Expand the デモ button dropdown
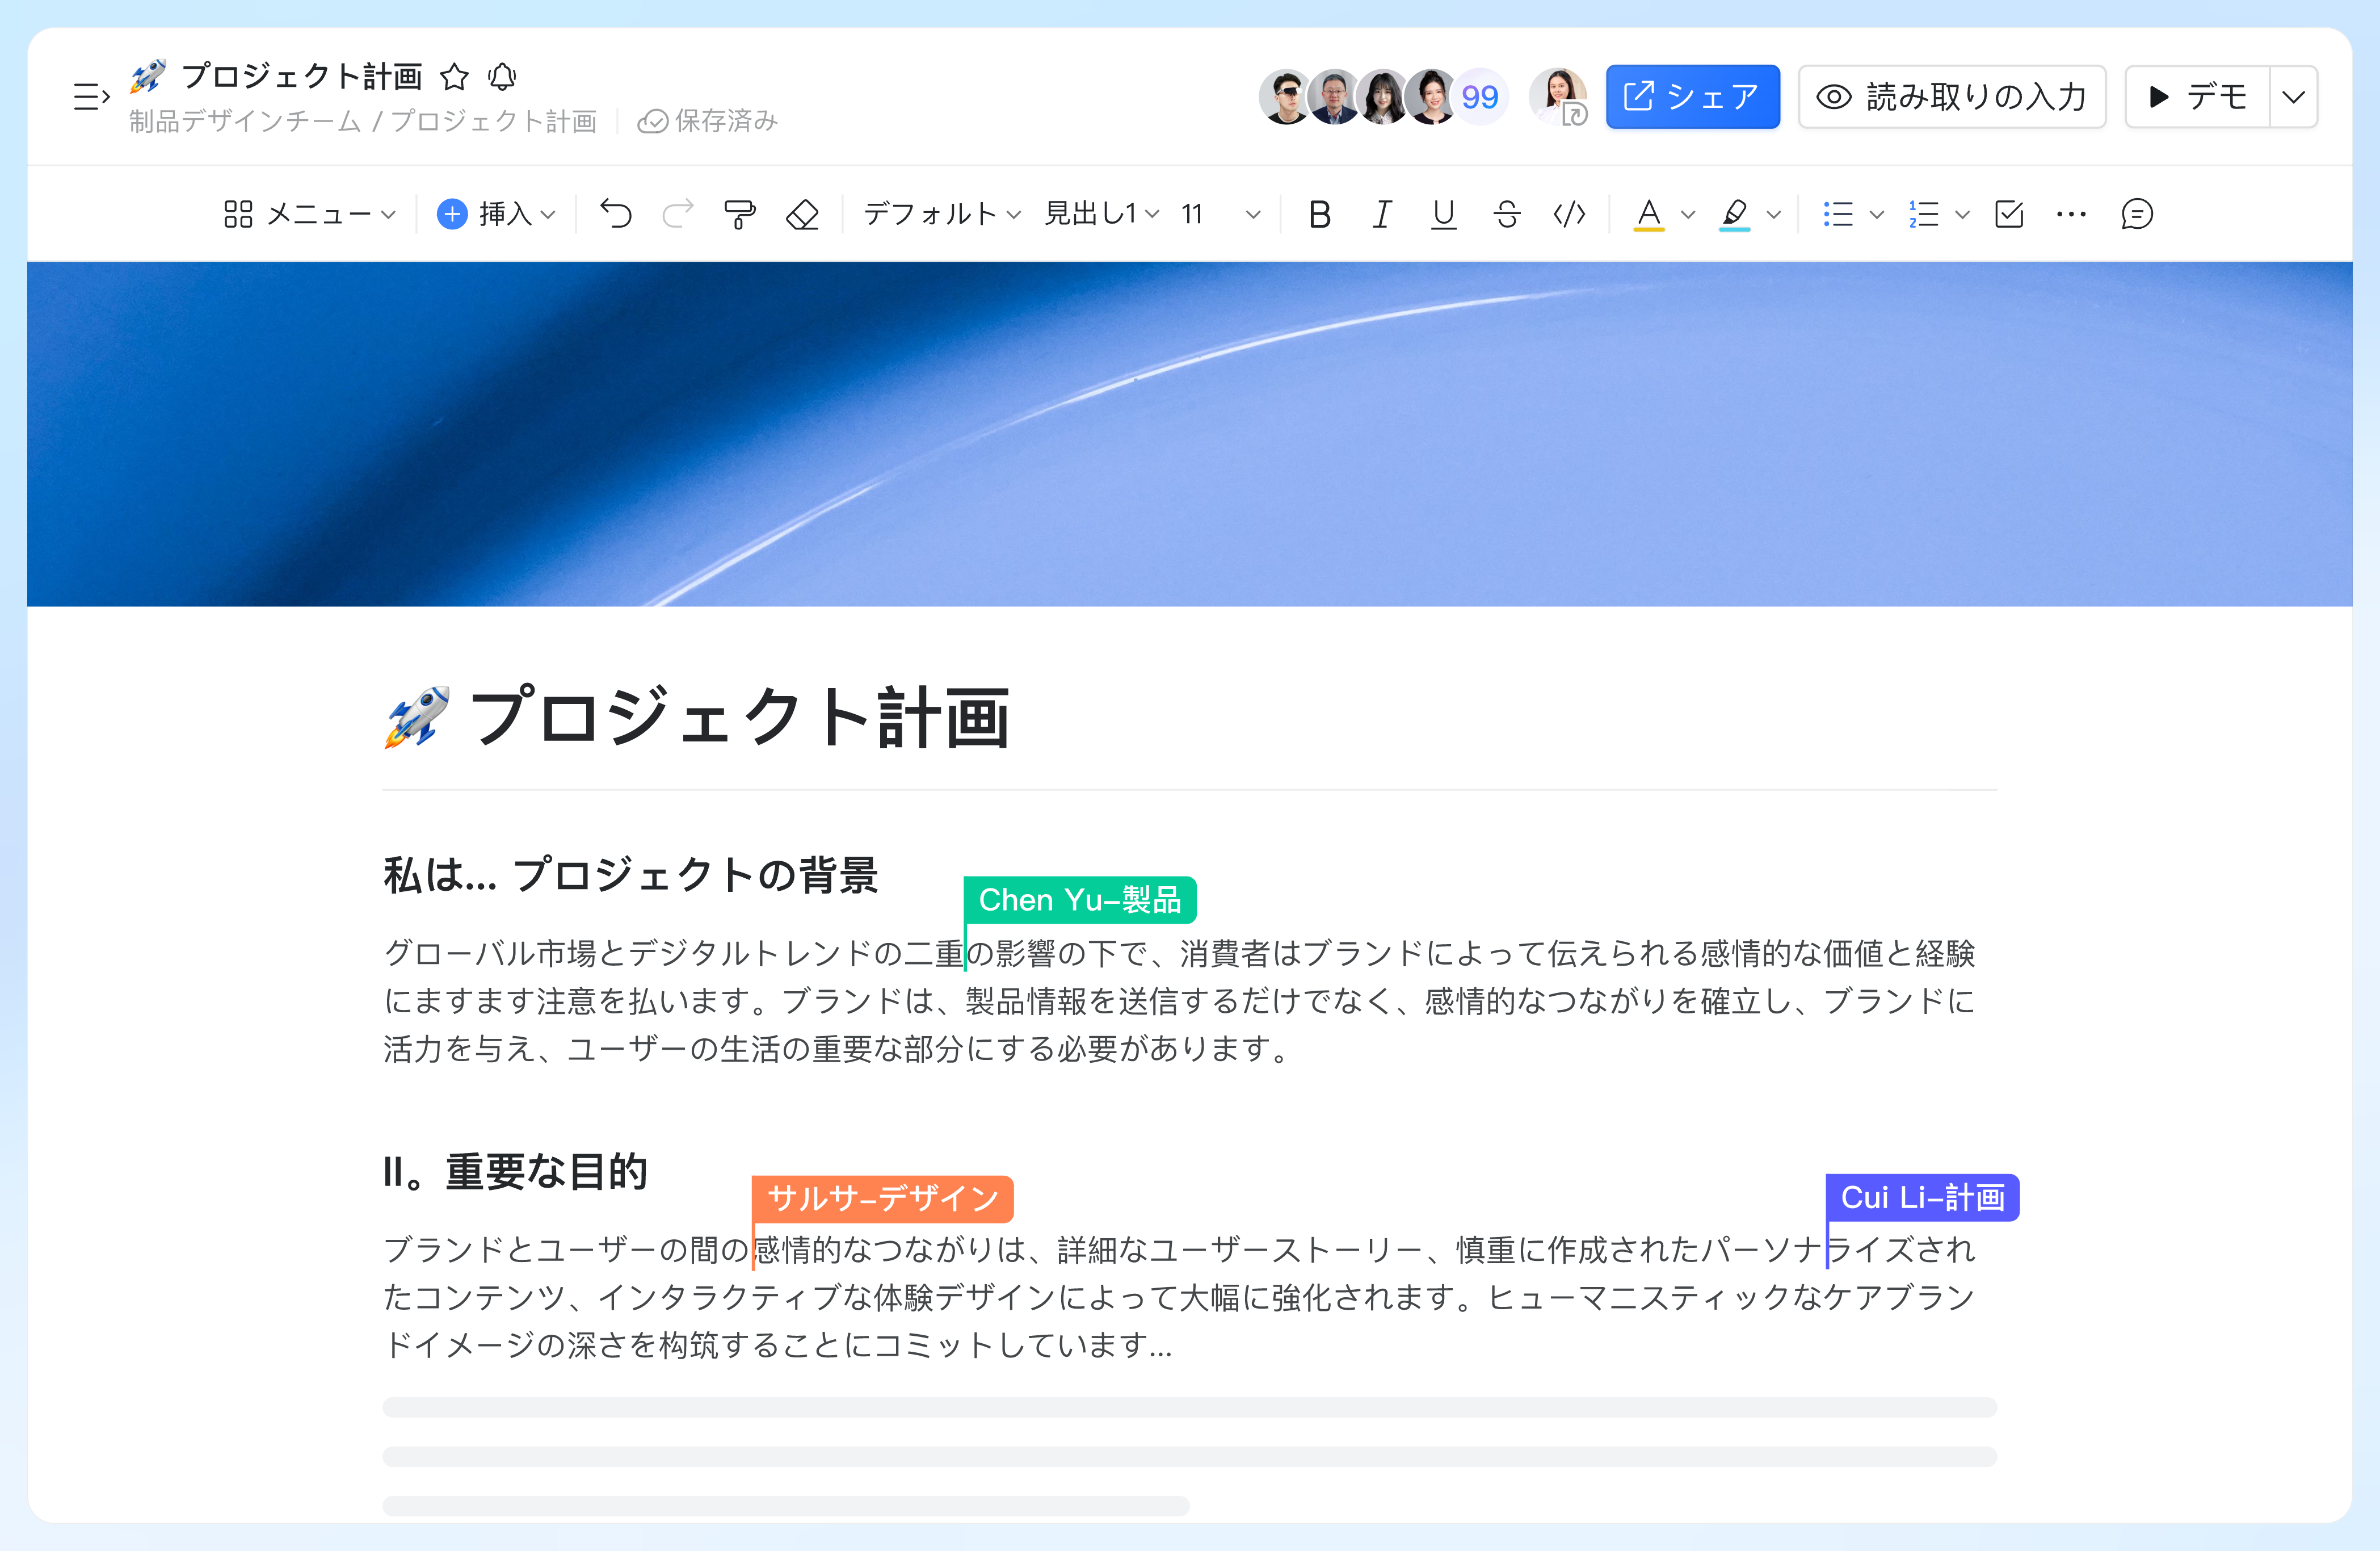The image size is (2380, 1551). [x=2293, y=96]
